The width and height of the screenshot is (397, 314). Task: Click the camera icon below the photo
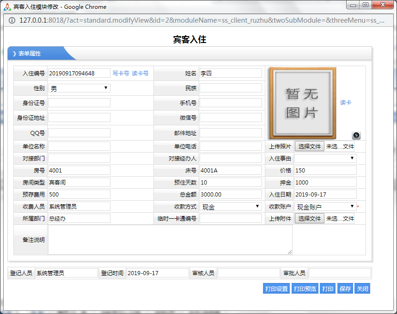coord(356,135)
